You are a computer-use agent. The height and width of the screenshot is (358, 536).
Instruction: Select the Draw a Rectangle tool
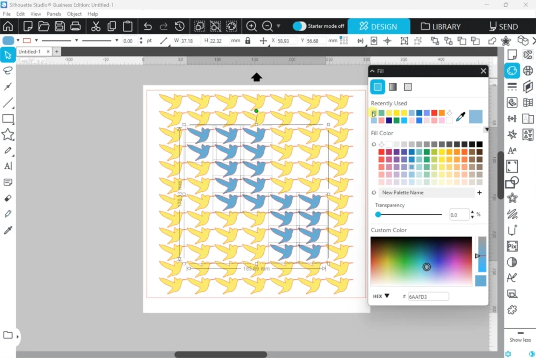pos(8,119)
